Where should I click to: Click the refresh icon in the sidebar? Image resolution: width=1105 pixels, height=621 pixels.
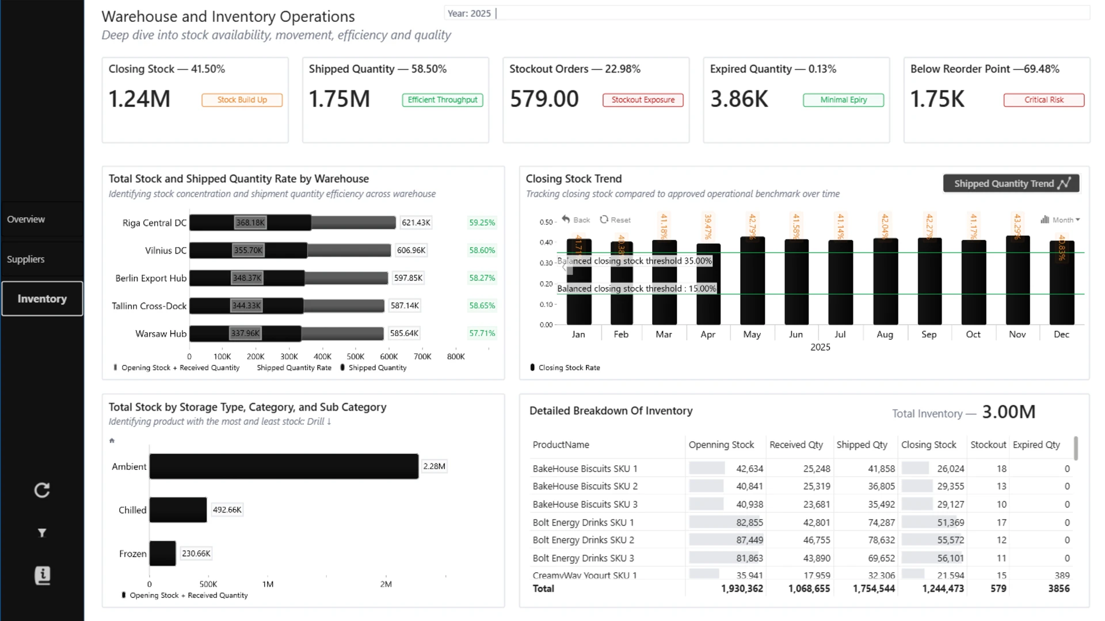[x=42, y=490]
